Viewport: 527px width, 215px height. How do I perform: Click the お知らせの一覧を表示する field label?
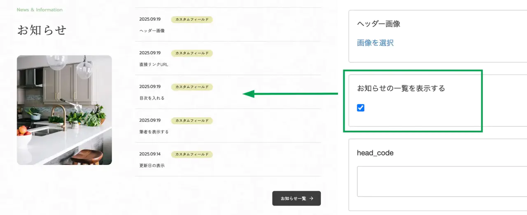(x=401, y=88)
